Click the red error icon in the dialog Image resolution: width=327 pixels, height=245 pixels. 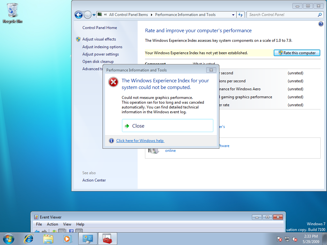pyautogui.click(x=113, y=82)
